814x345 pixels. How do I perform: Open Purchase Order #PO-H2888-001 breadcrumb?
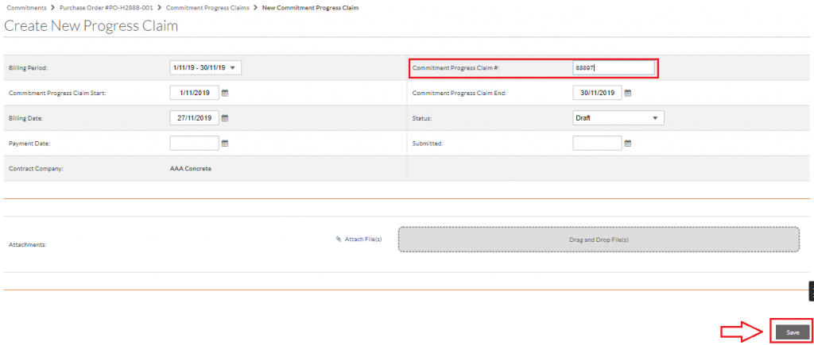click(x=106, y=8)
